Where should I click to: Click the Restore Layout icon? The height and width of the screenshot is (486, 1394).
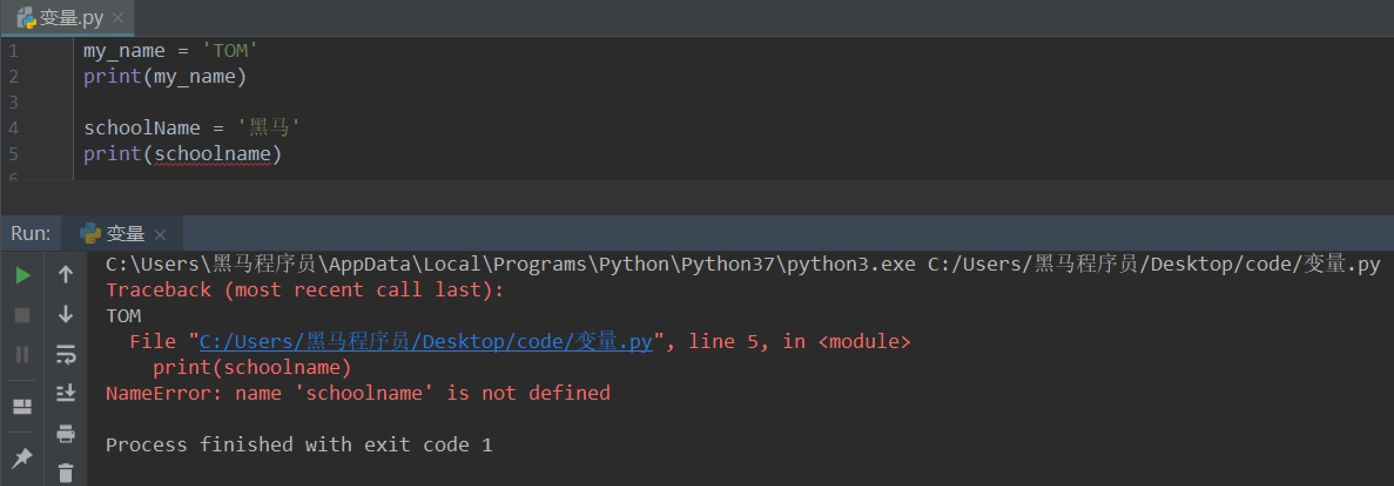point(22,407)
